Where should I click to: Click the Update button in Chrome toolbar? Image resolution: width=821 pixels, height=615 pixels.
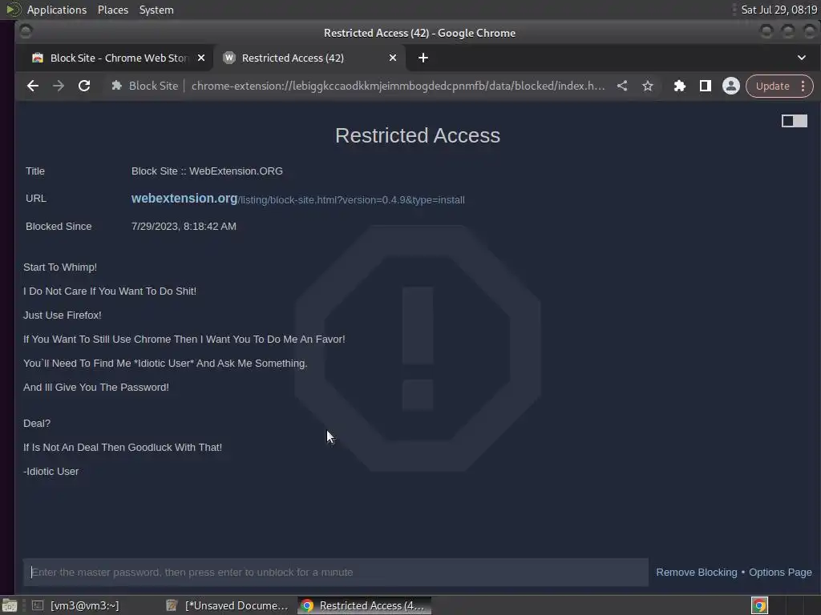[x=772, y=86]
